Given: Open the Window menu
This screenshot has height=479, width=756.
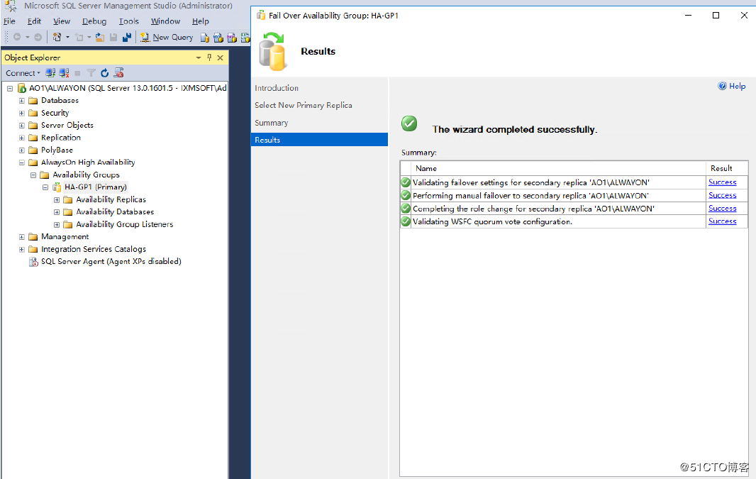Looking at the screenshot, I should [165, 21].
